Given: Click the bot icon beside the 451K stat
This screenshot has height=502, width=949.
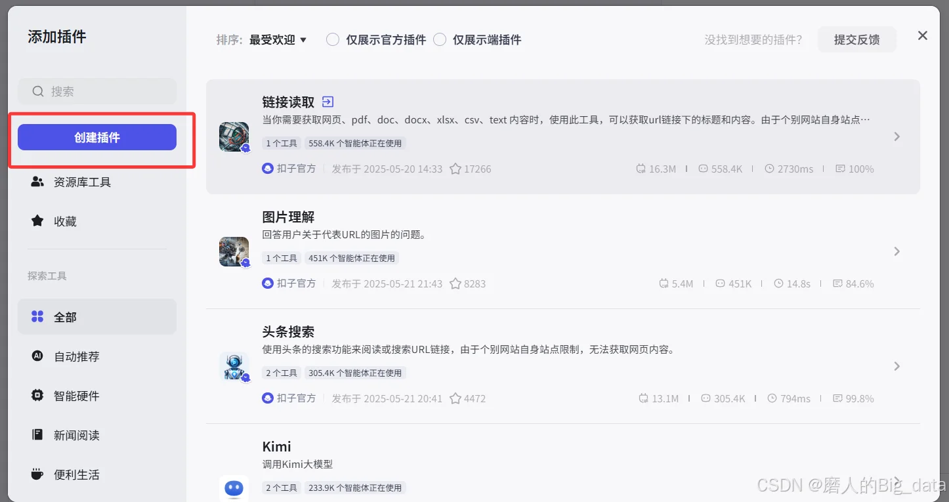Looking at the screenshot, I should pyautogui.click(x=720, y=283).
